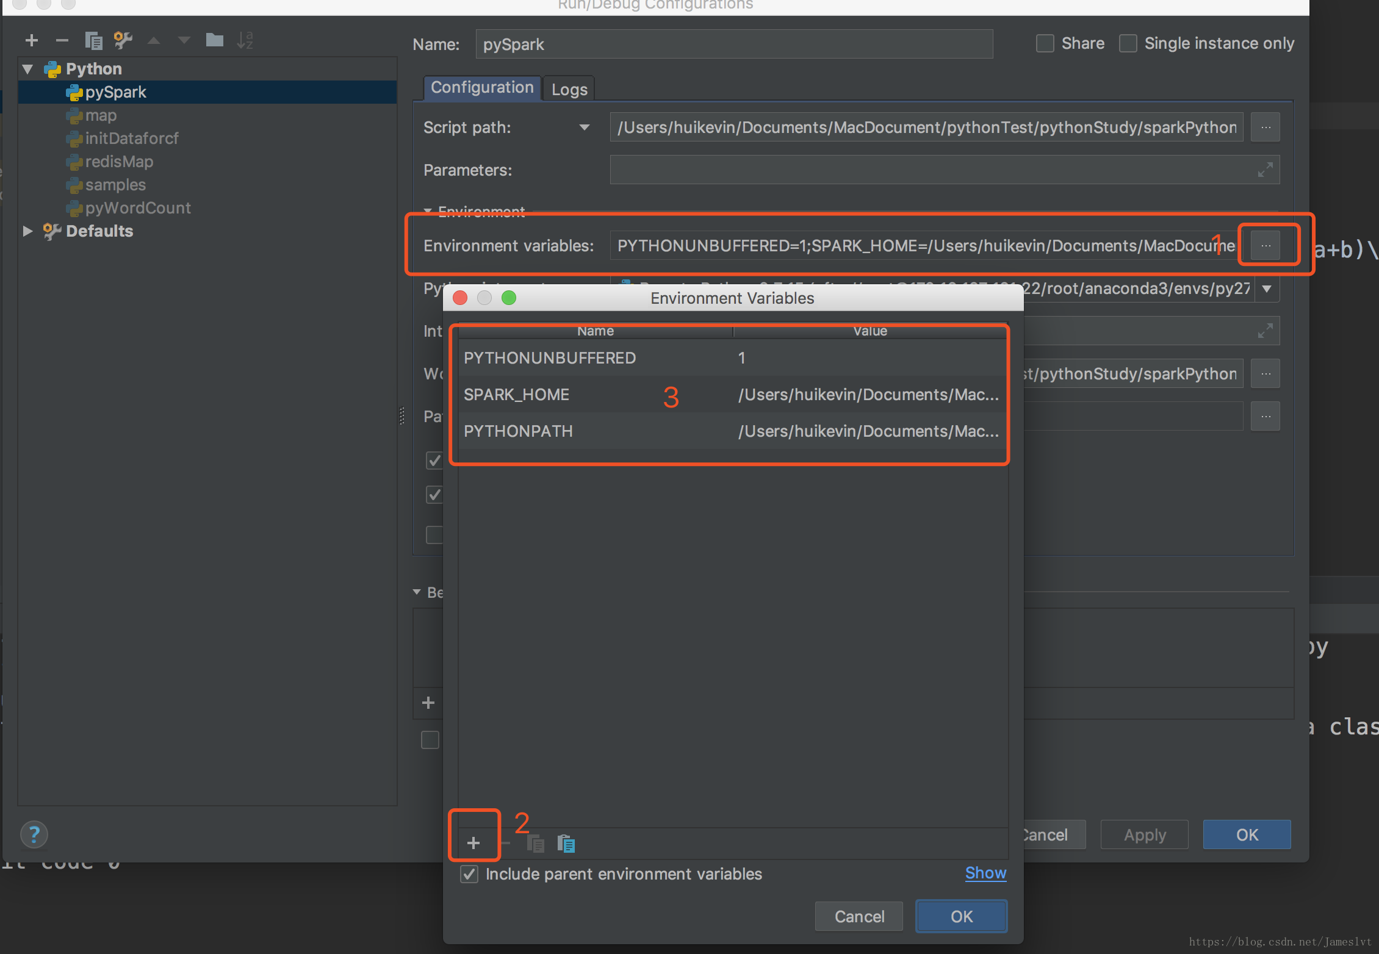Copy the selected run configuration
Image resolution: width=1379 pixels, height=954 pixels.
pyautogui.click(x=93, y=40)
